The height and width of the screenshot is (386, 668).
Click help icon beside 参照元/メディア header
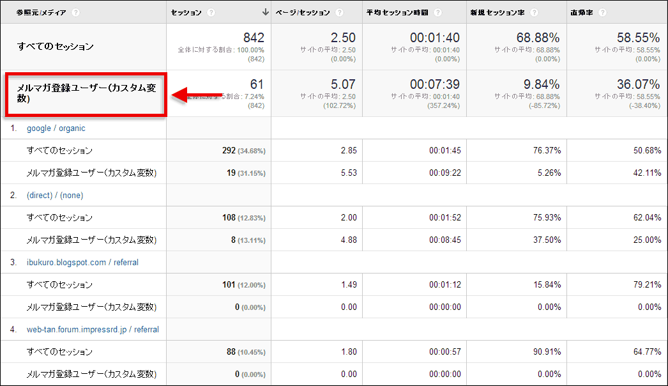click(76, 13)
